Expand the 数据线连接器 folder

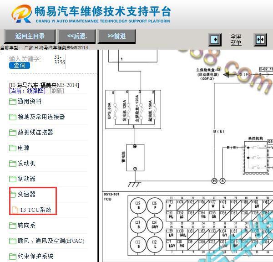[35, 132]
